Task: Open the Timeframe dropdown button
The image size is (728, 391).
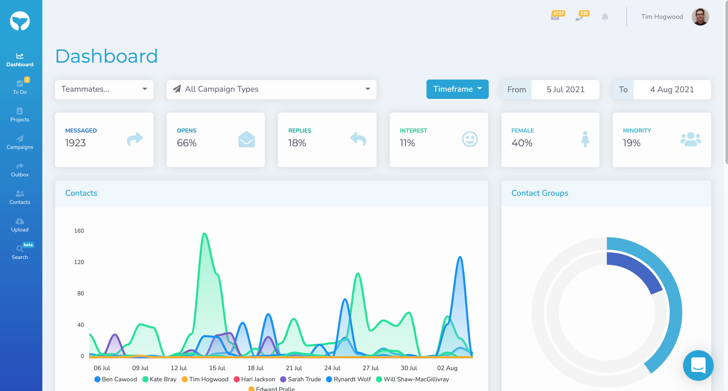Action: [457, 89]
